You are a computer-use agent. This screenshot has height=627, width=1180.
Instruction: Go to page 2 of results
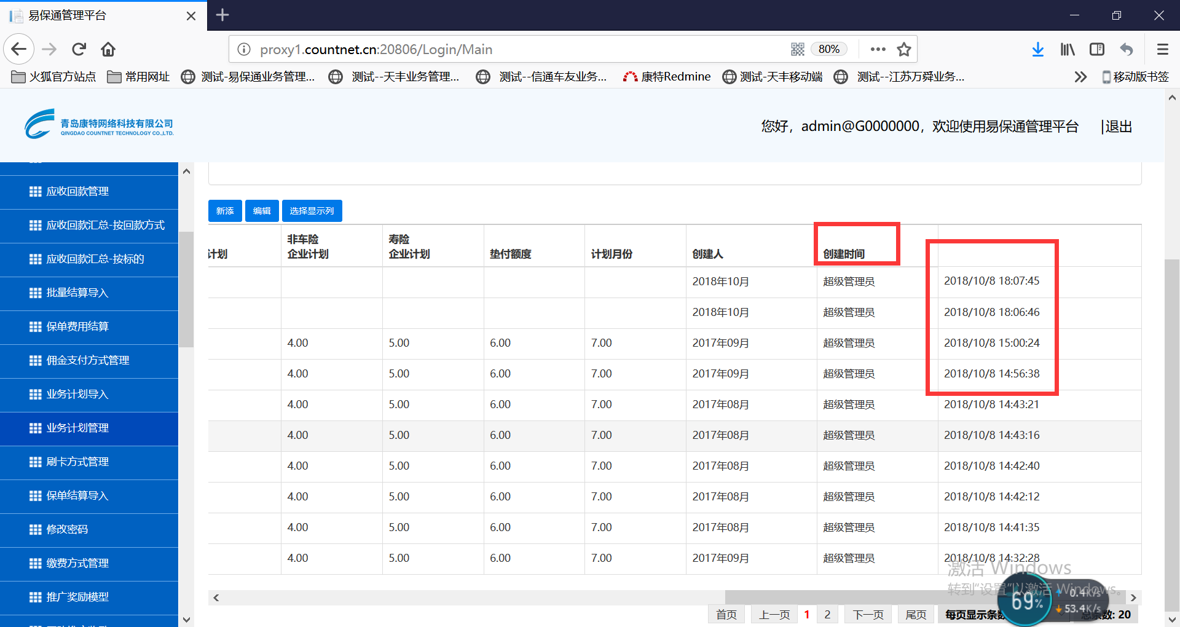827,614
